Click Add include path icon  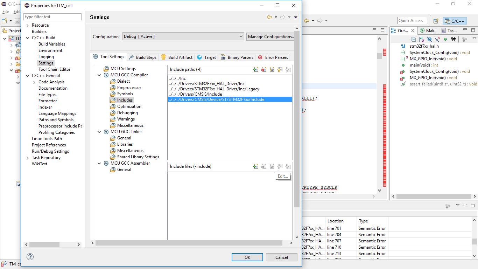pos(256,70)
